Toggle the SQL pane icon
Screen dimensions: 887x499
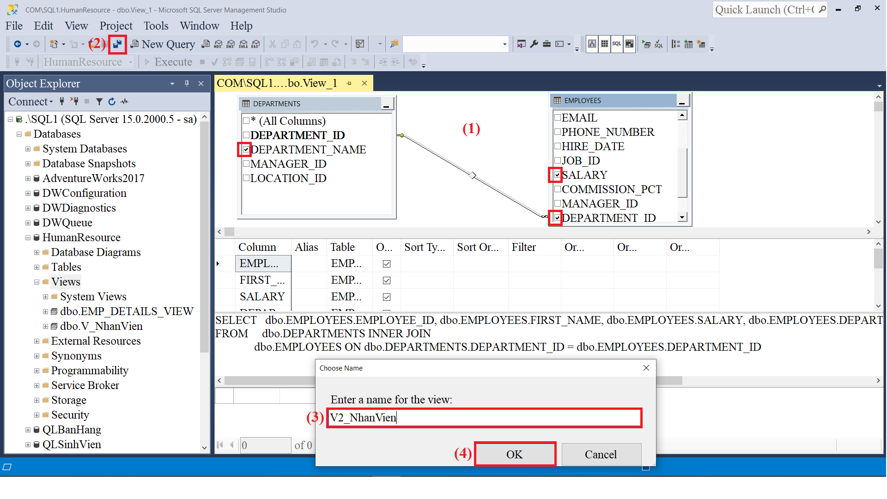point(617,44)
